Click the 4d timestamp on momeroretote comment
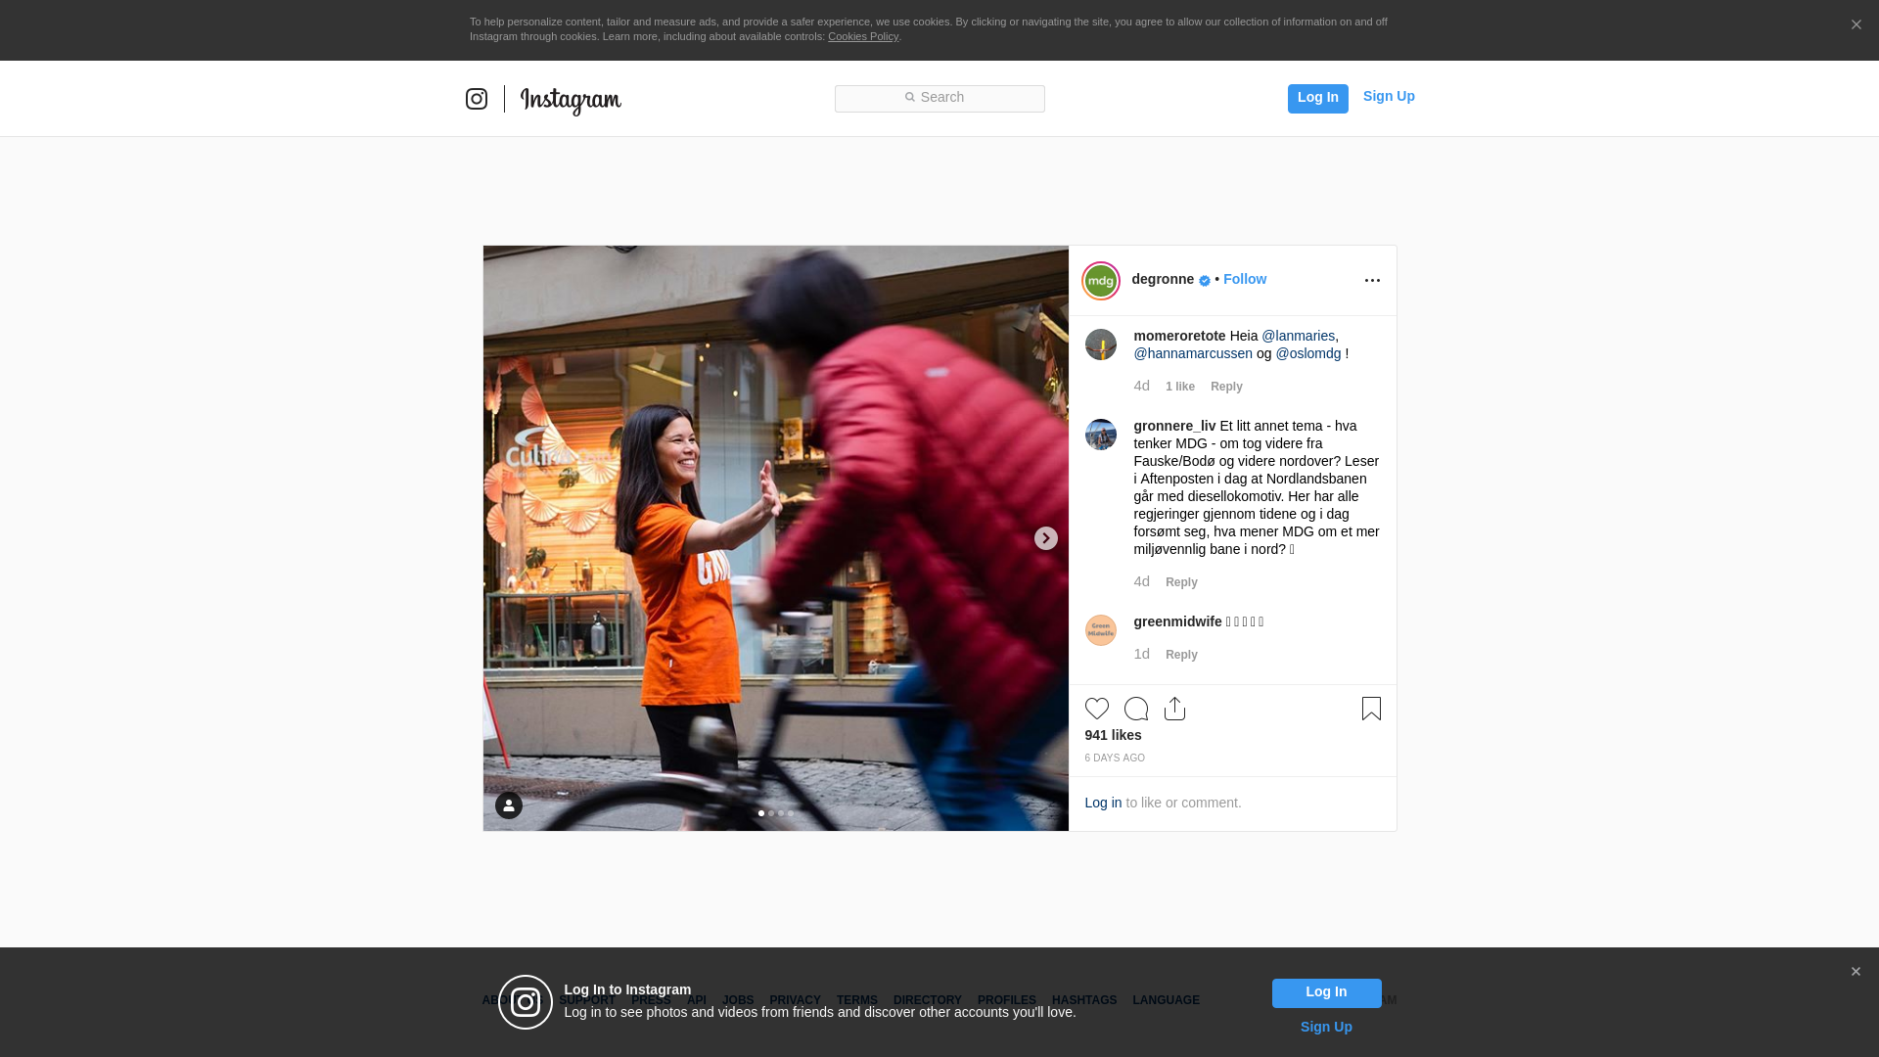Image resolution: width=1879 pixels, height=1057 pixels. pos(1141,386)
